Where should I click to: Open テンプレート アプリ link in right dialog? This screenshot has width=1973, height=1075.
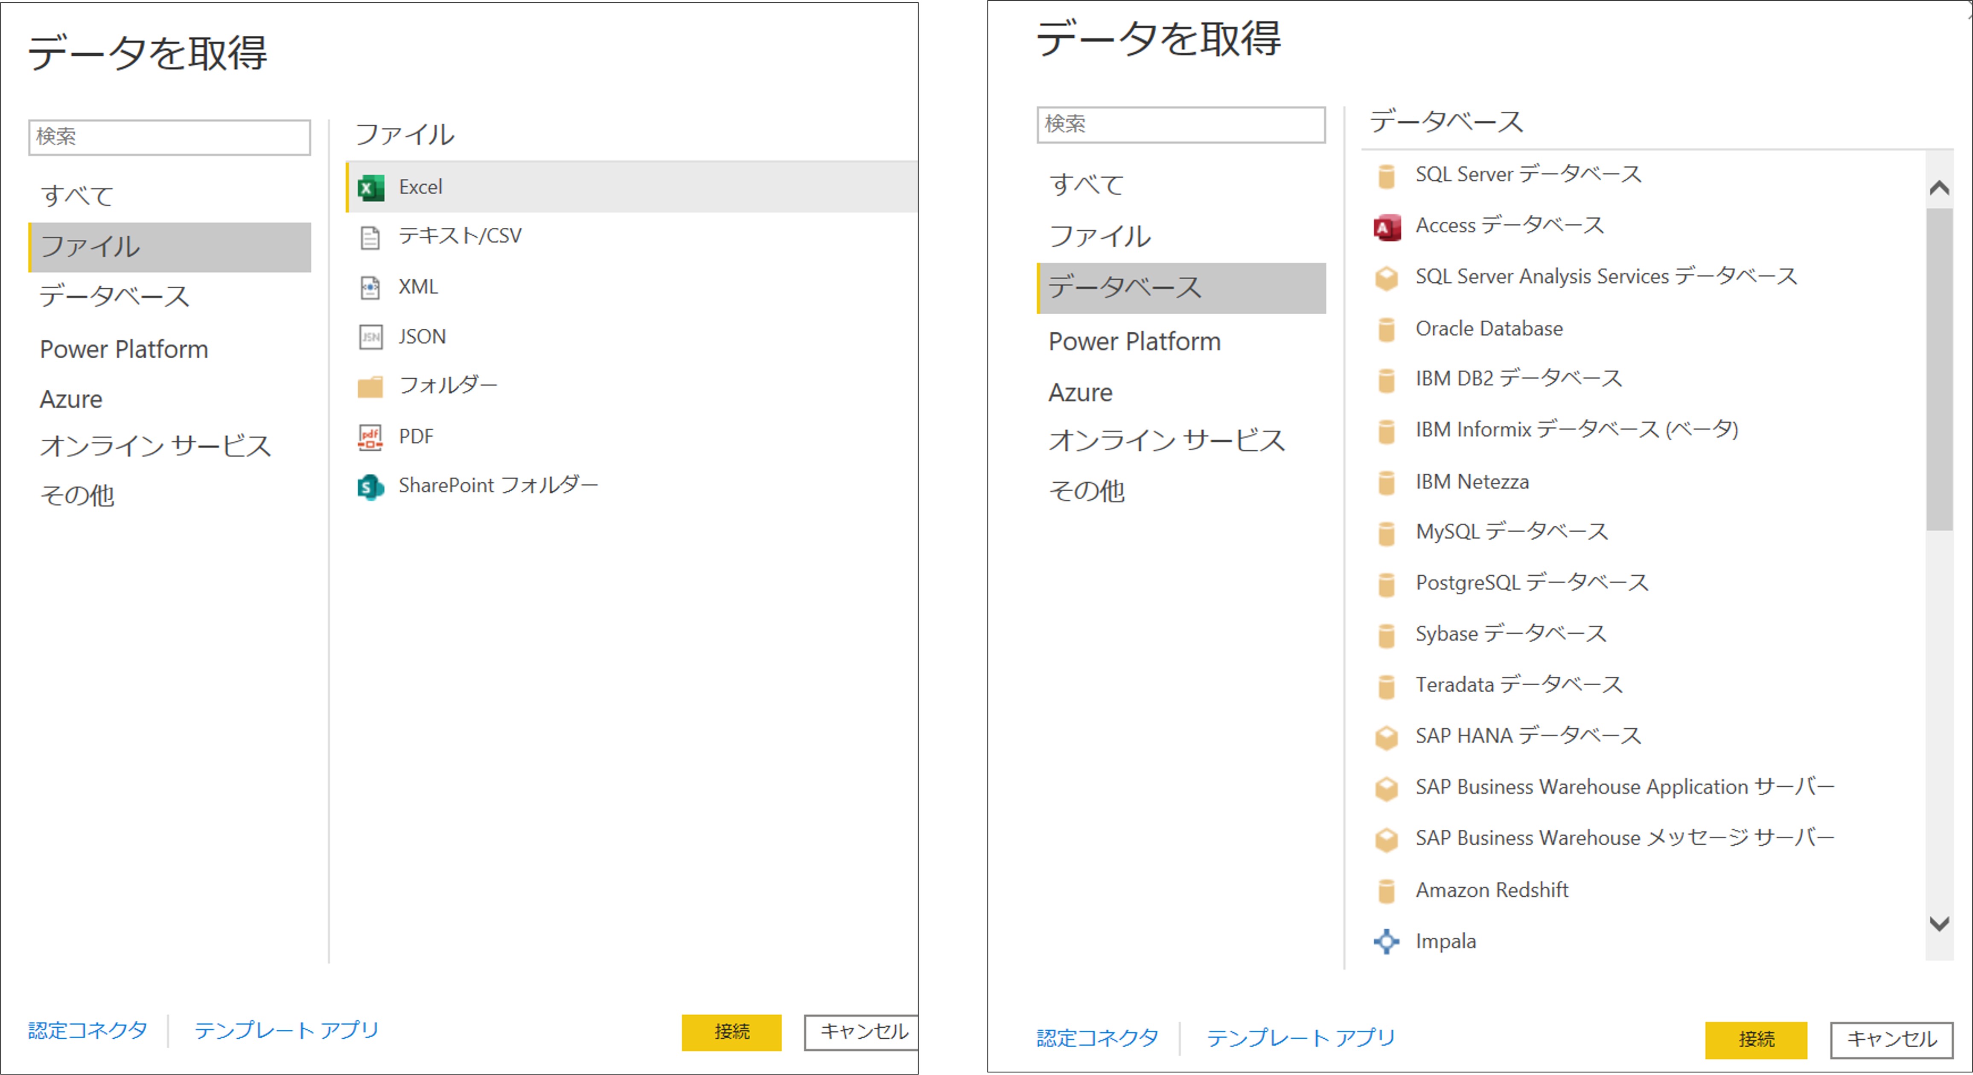[x=1300, y=1038]
